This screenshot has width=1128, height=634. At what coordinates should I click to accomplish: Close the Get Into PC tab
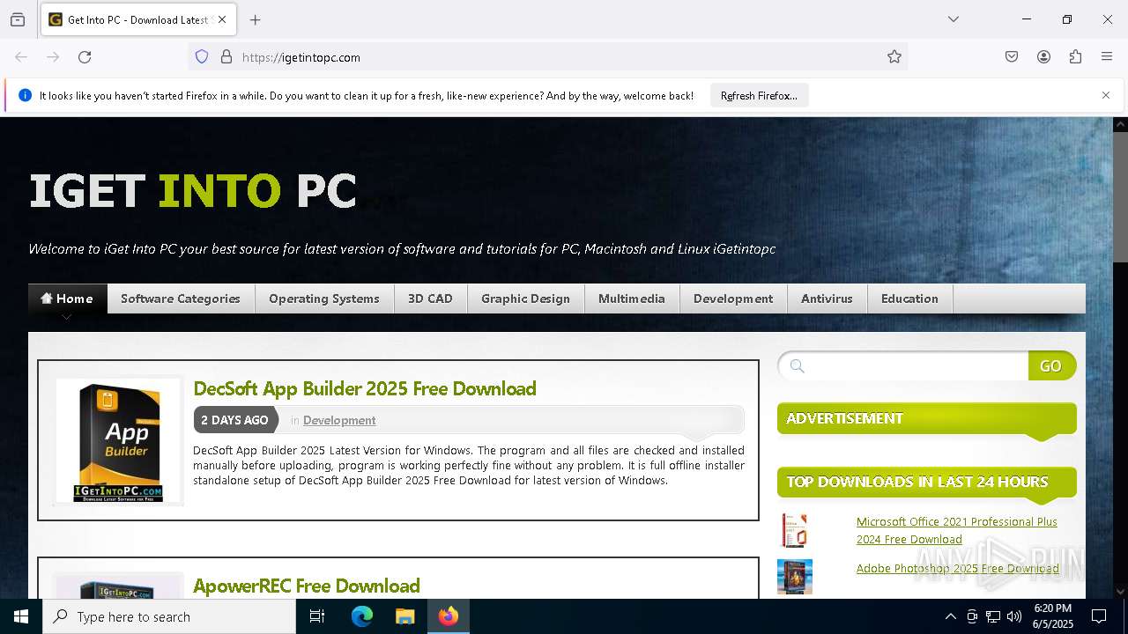tap(222, 19)
